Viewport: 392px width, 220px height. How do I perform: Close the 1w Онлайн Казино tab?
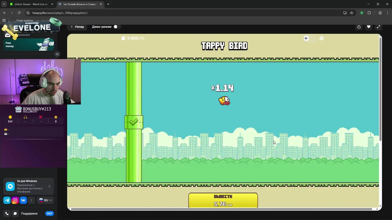pos(101,4)
